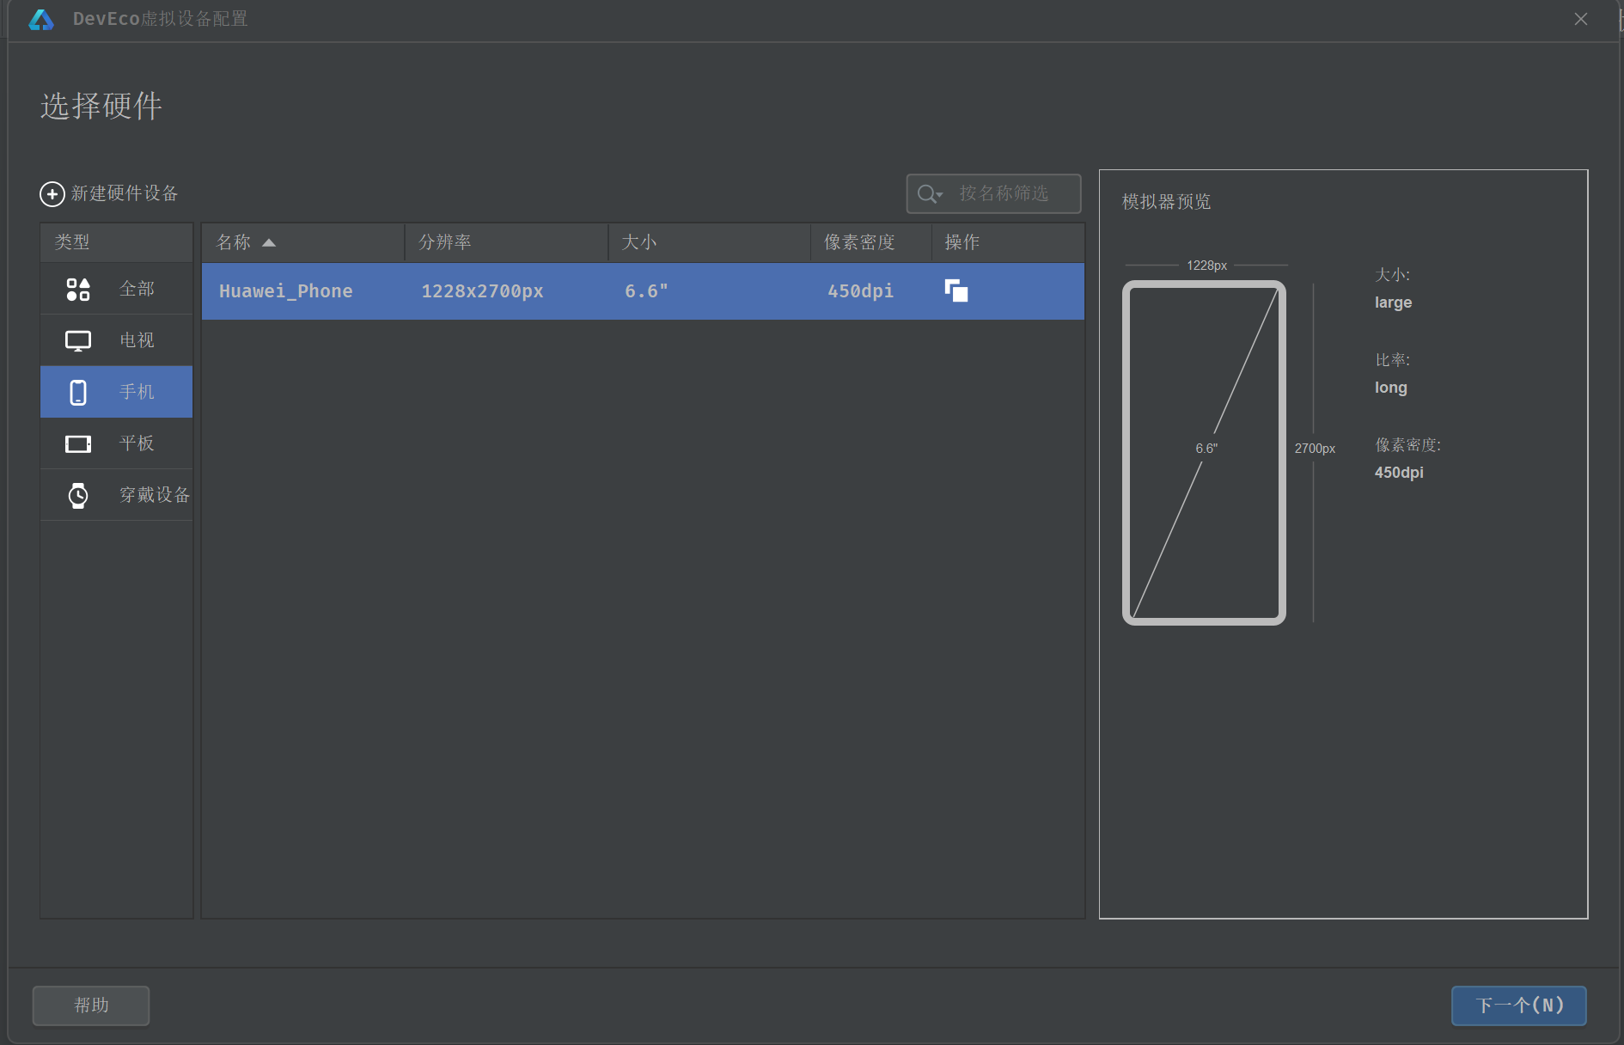Switch to 电视 device category
Viewport: 1624px width, 1045px height.
[x=137, y=340]
